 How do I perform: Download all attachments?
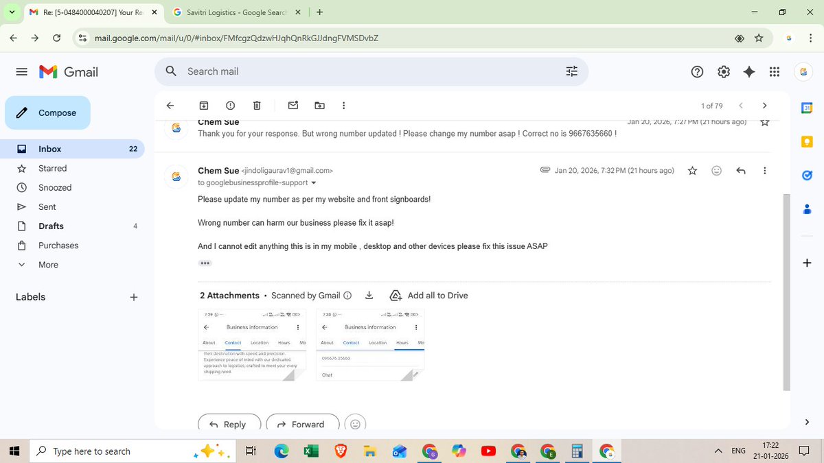click(369, 295)
